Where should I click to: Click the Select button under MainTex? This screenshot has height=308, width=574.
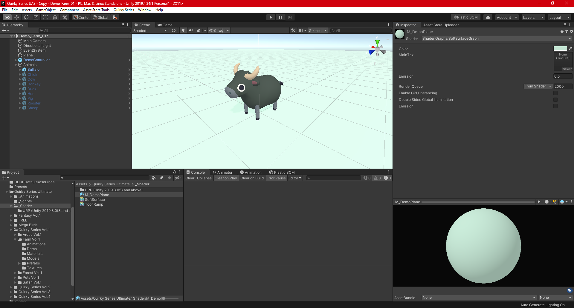(x=567, y=69)
